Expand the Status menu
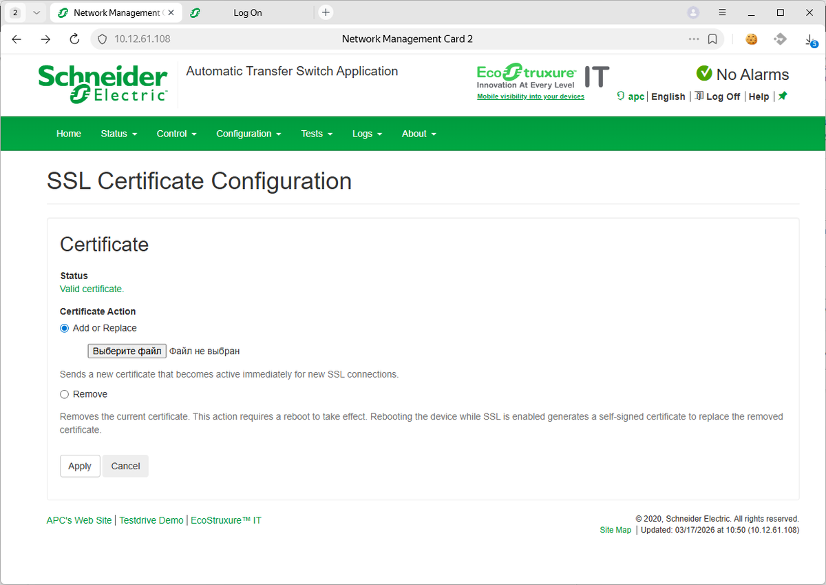This screenshot has height=585, width=826. (118, 134)
